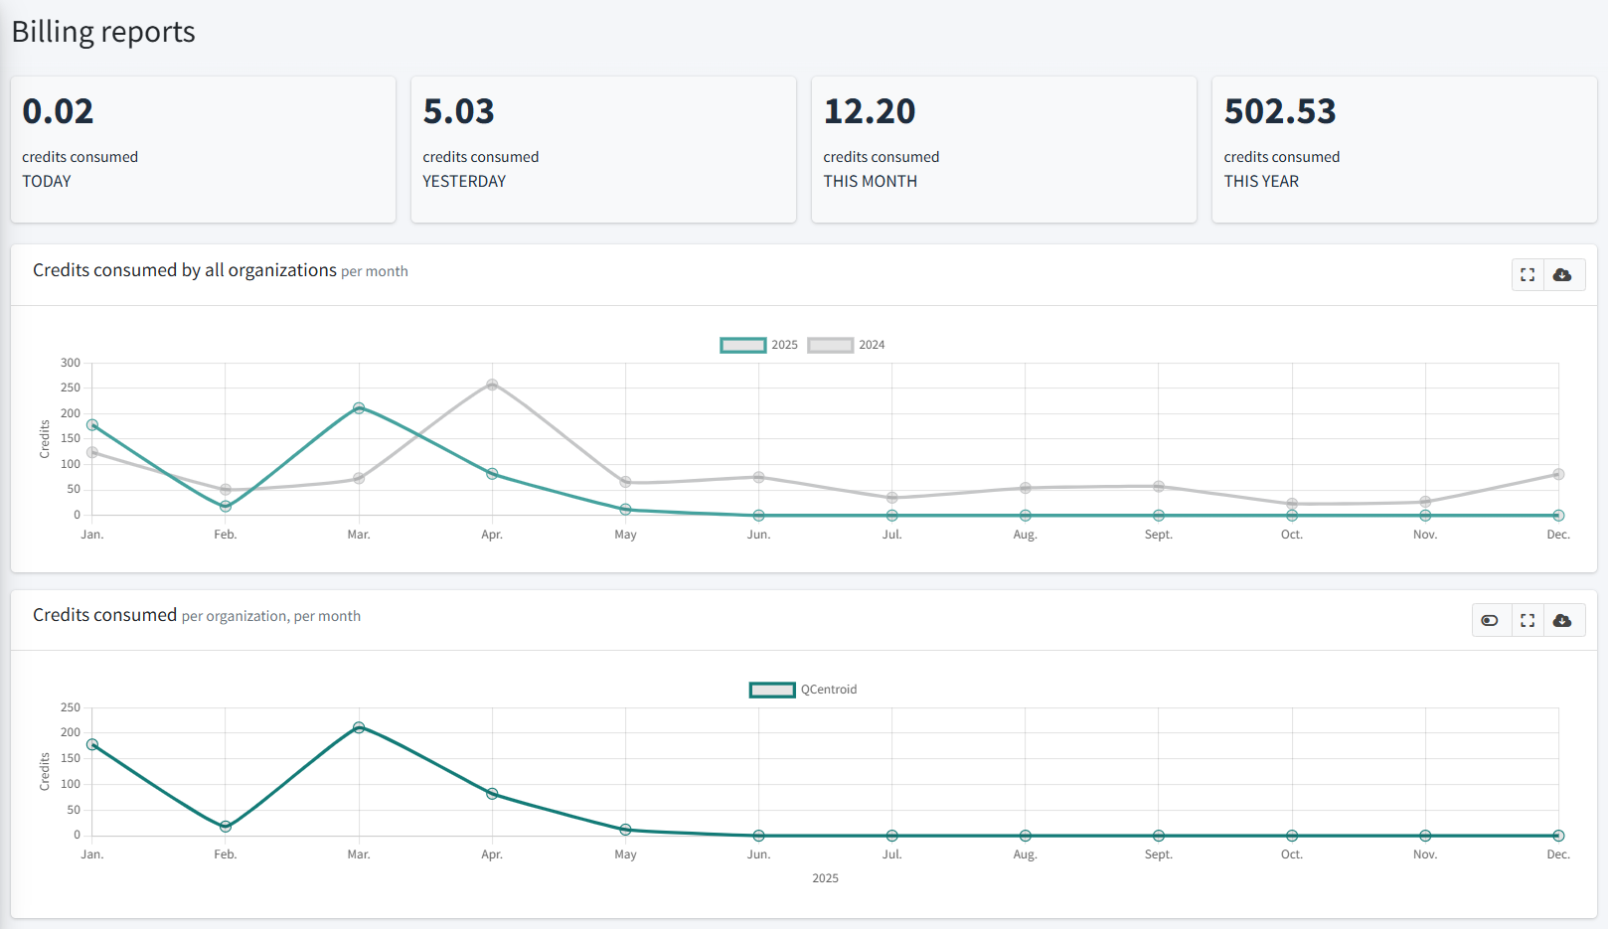Open per-organization chart in fullscreen
The width and height of the screenshot is (1608, 929).
click(x=1528, y=621)
